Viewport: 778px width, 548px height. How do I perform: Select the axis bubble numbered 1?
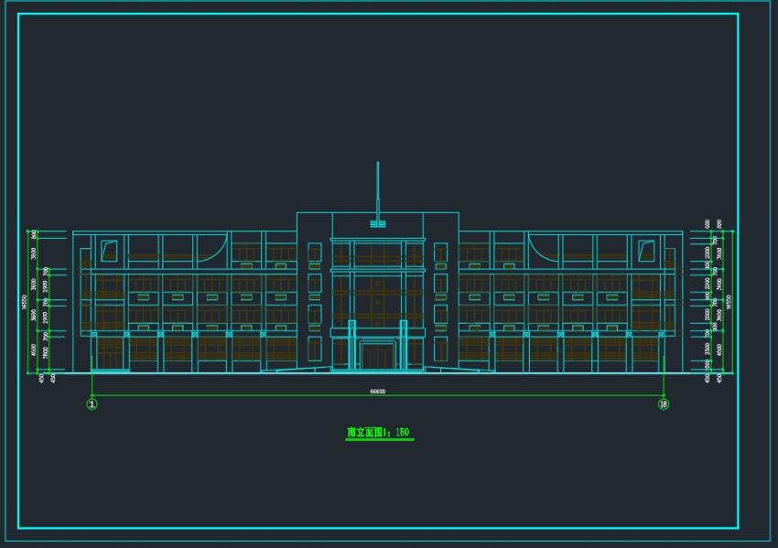click(92, 404)
